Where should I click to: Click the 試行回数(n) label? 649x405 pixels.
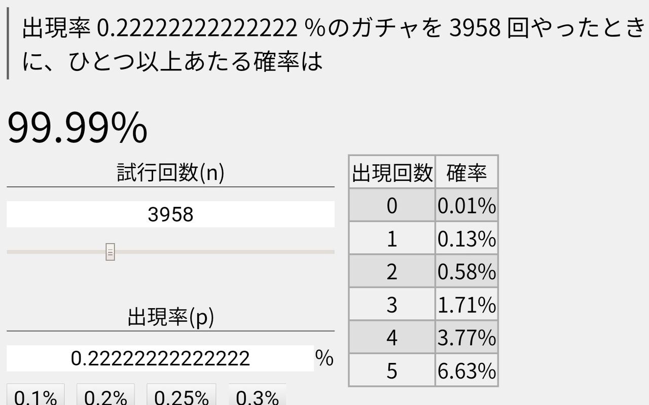click(x=170, y=173)
